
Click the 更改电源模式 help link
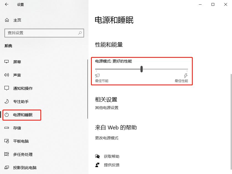point(107,138)
